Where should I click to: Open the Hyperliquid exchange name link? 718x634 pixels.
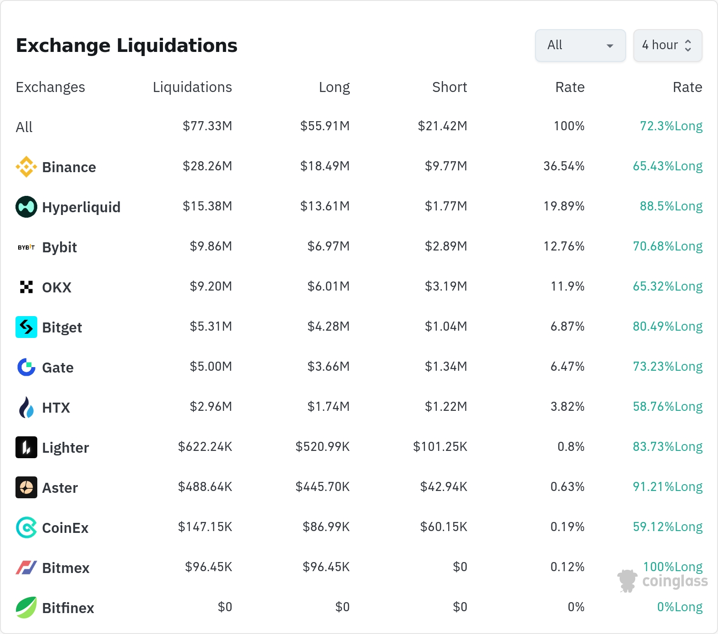[81, 207]
